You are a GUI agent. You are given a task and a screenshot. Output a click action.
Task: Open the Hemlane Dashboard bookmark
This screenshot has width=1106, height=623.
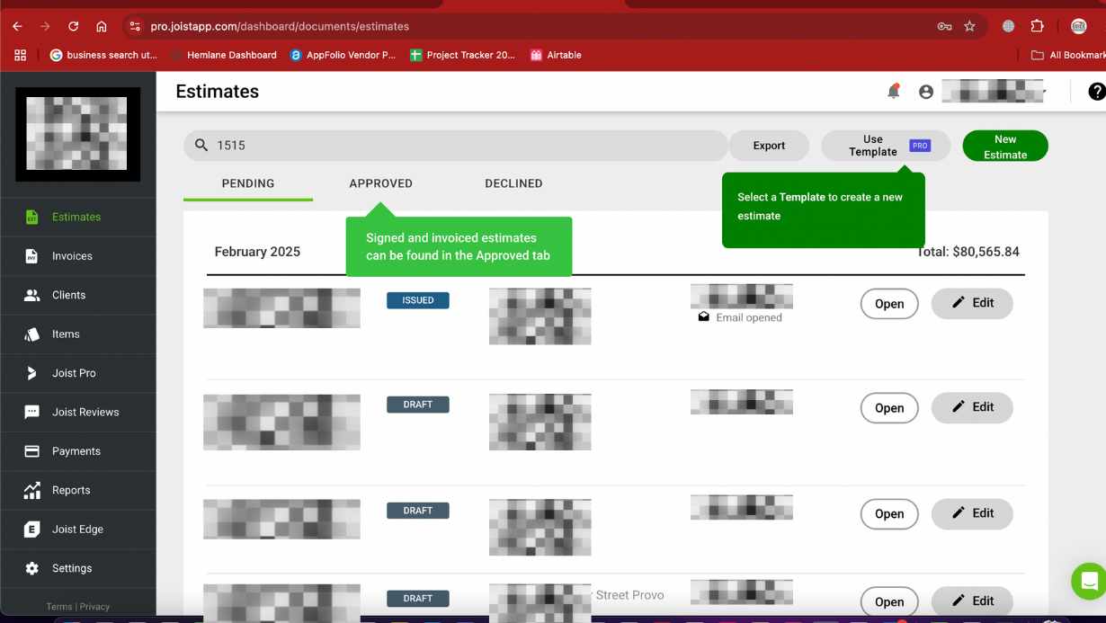click(223, 55)
